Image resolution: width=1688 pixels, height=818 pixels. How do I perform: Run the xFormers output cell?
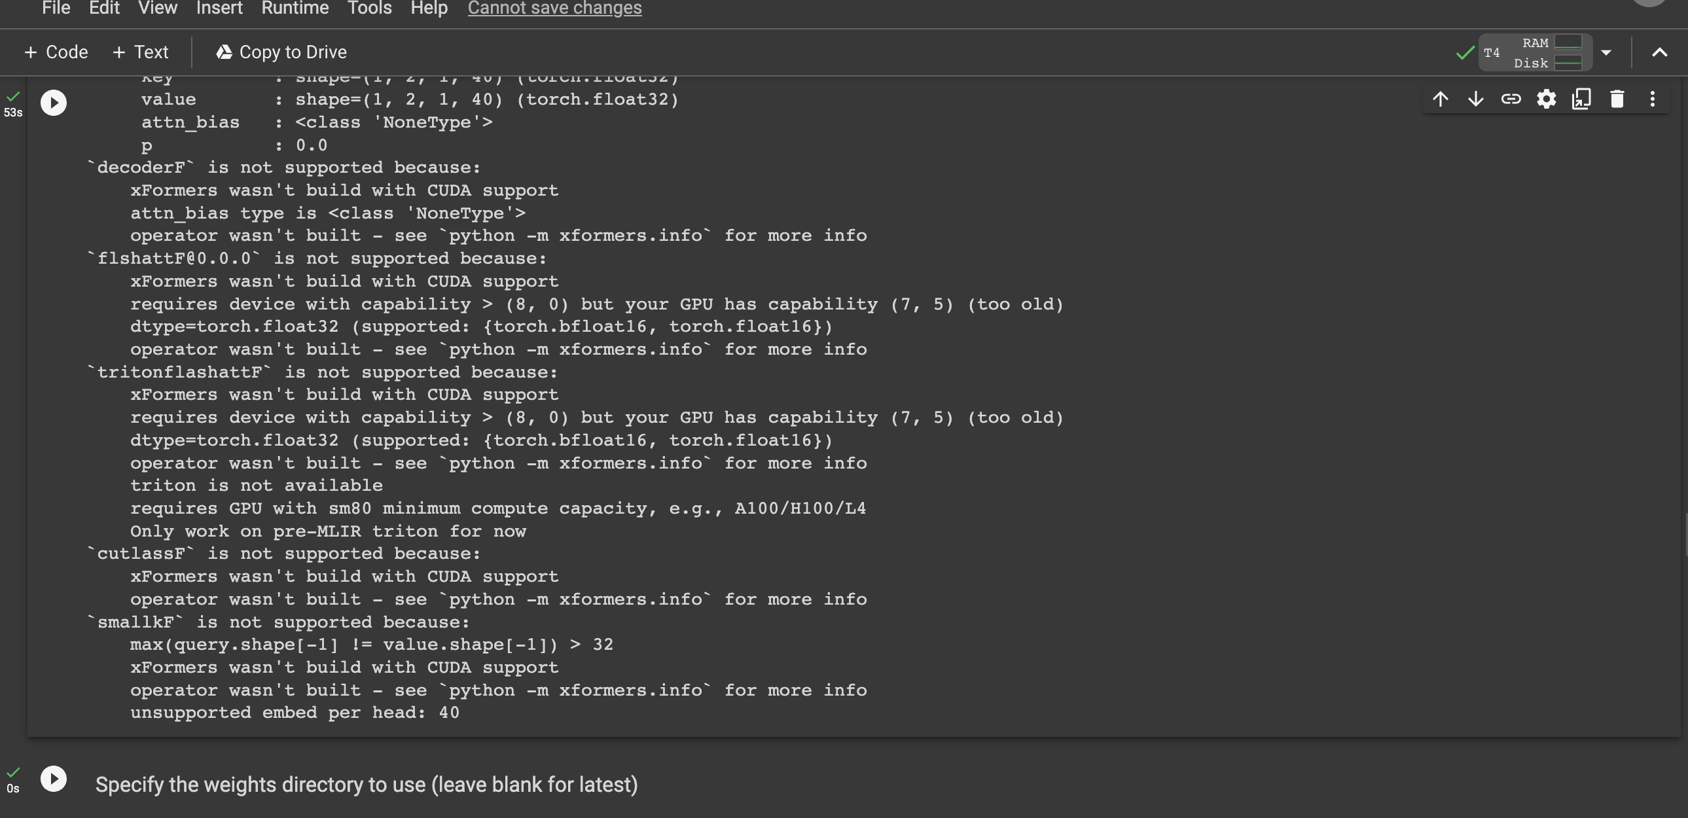click(x=53, y=102)
